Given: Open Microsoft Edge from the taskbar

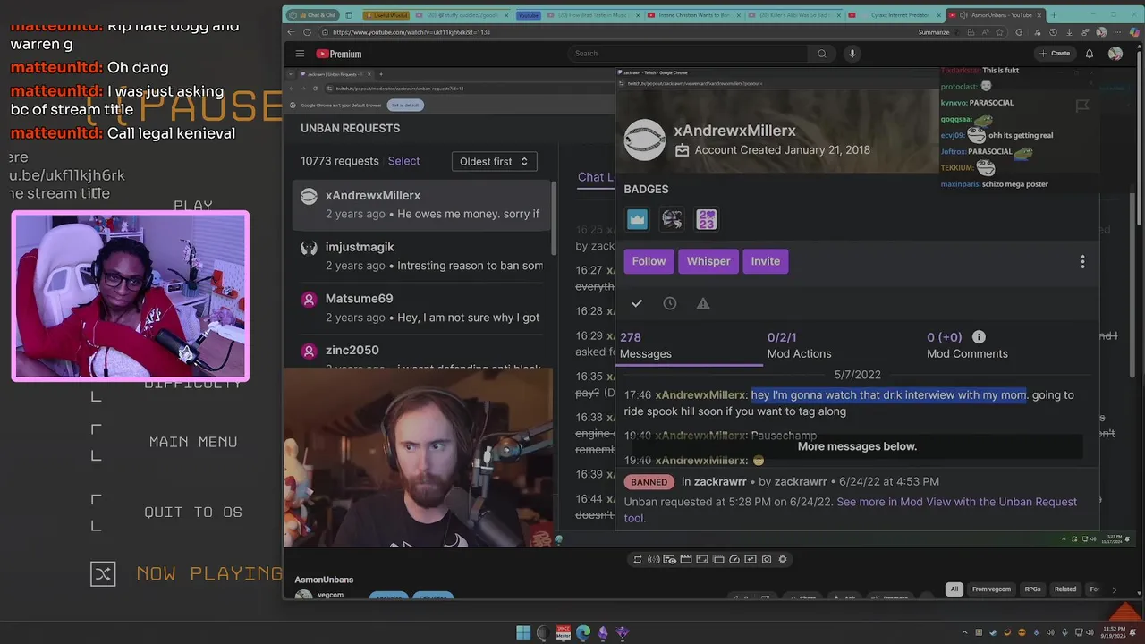Looking at the screenshot, I should point(583,632).
